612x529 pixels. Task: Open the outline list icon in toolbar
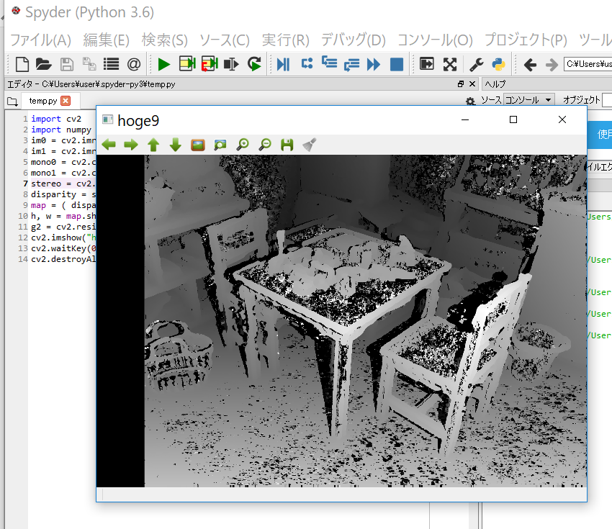[x=111, y=64]
